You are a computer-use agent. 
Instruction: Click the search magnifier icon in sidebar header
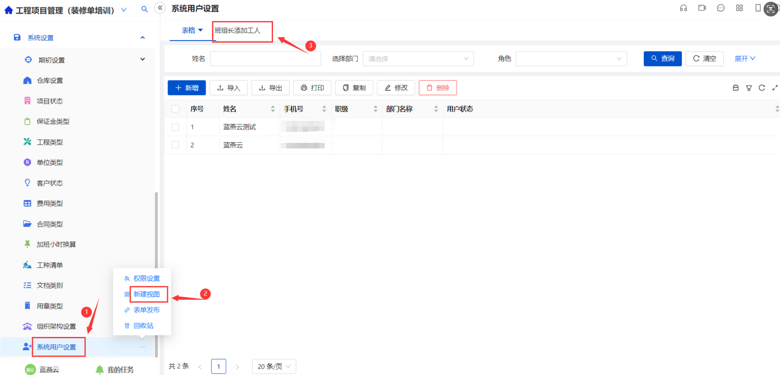coord(145,9)
